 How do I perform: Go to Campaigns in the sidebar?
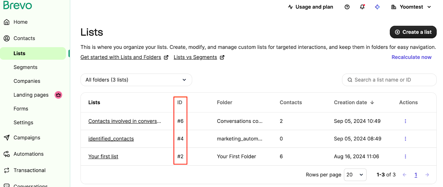(x=27, y=138)
